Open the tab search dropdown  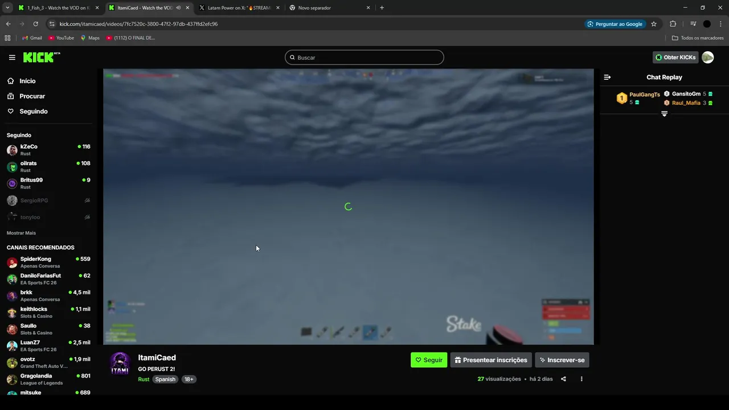click(x=7, y=8)
